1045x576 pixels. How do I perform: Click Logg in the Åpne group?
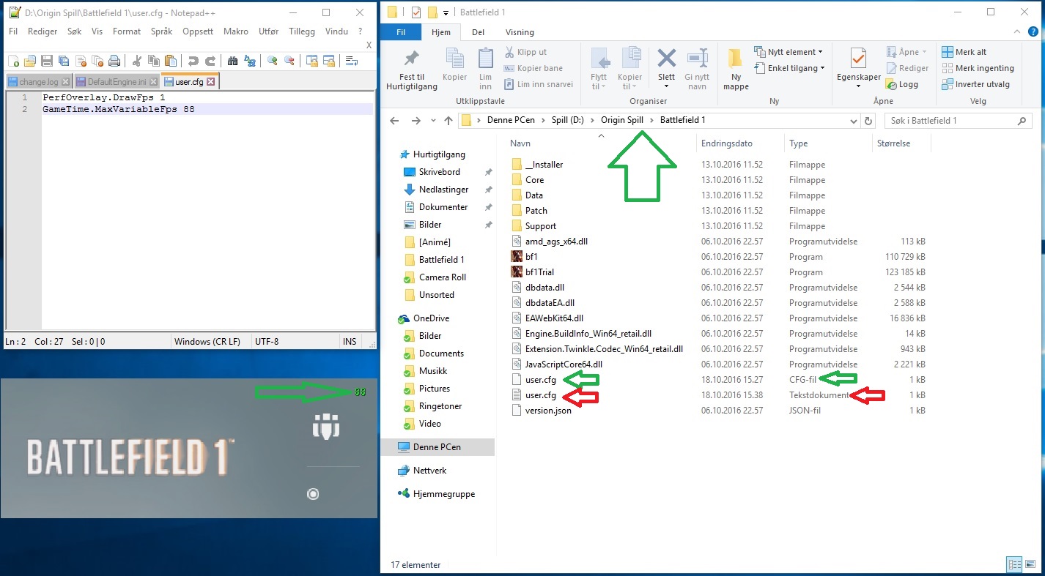coord(901,84)
